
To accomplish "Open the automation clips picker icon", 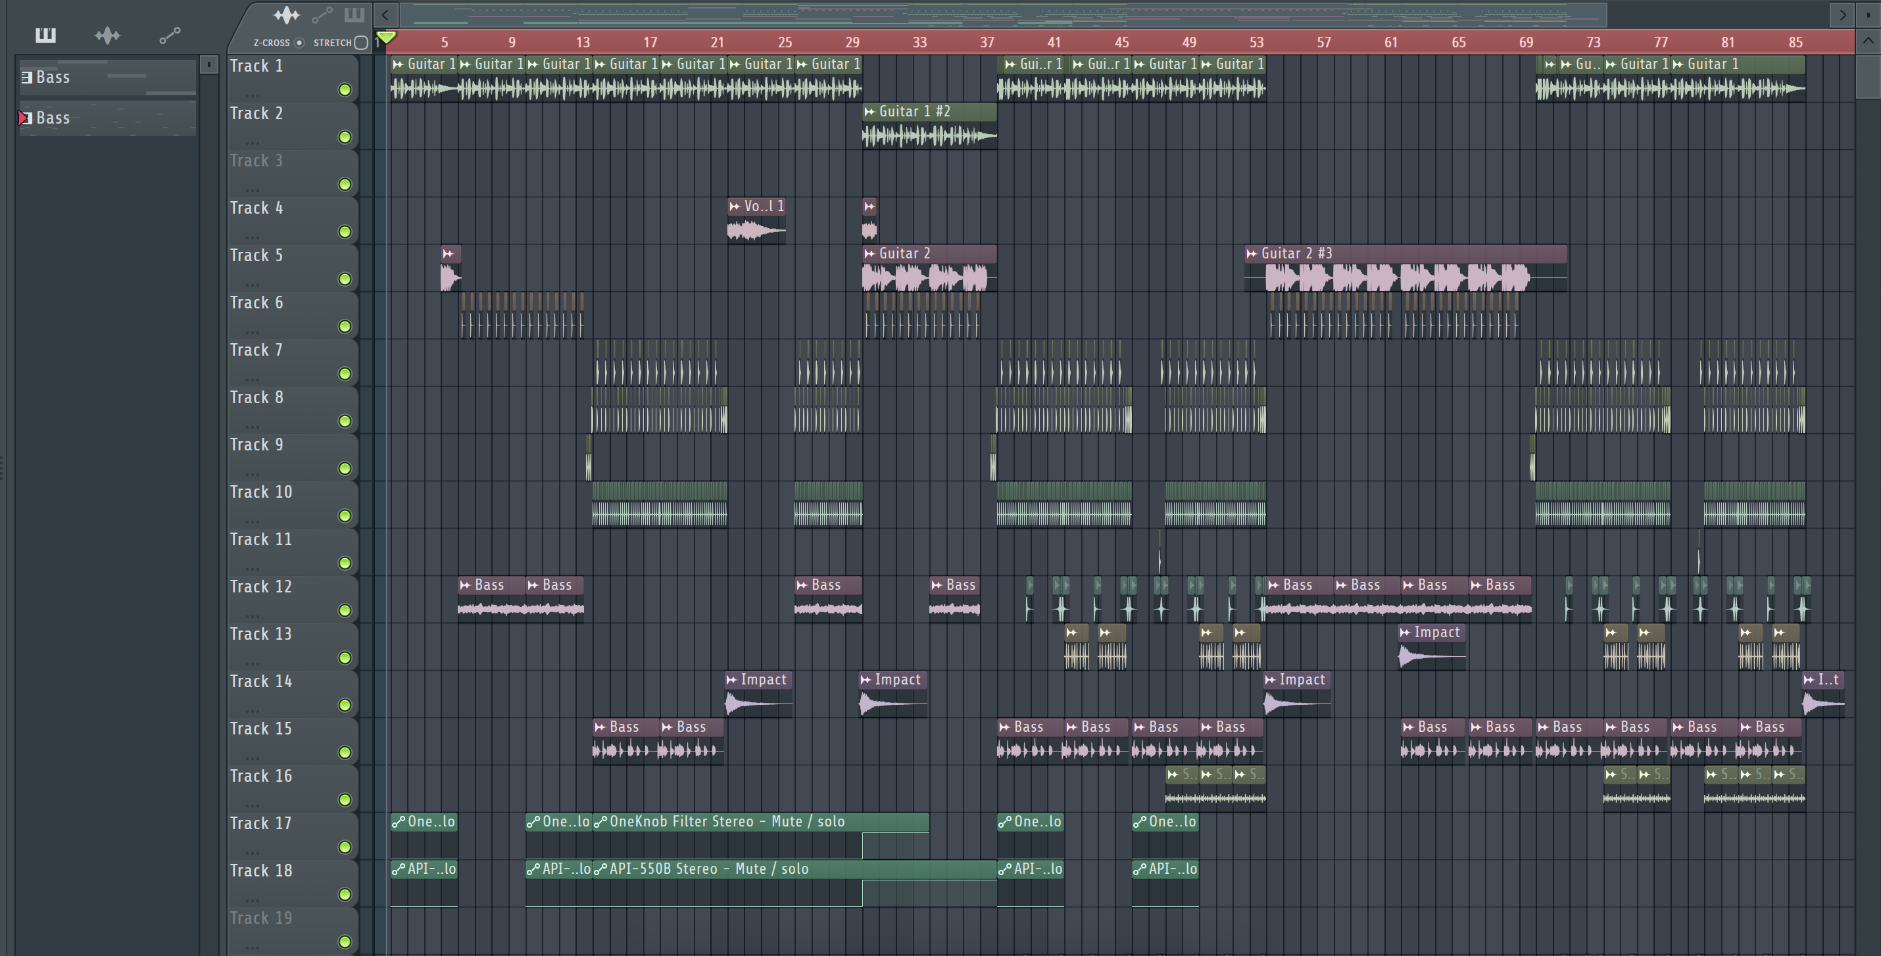I will (x=170, y=35).
